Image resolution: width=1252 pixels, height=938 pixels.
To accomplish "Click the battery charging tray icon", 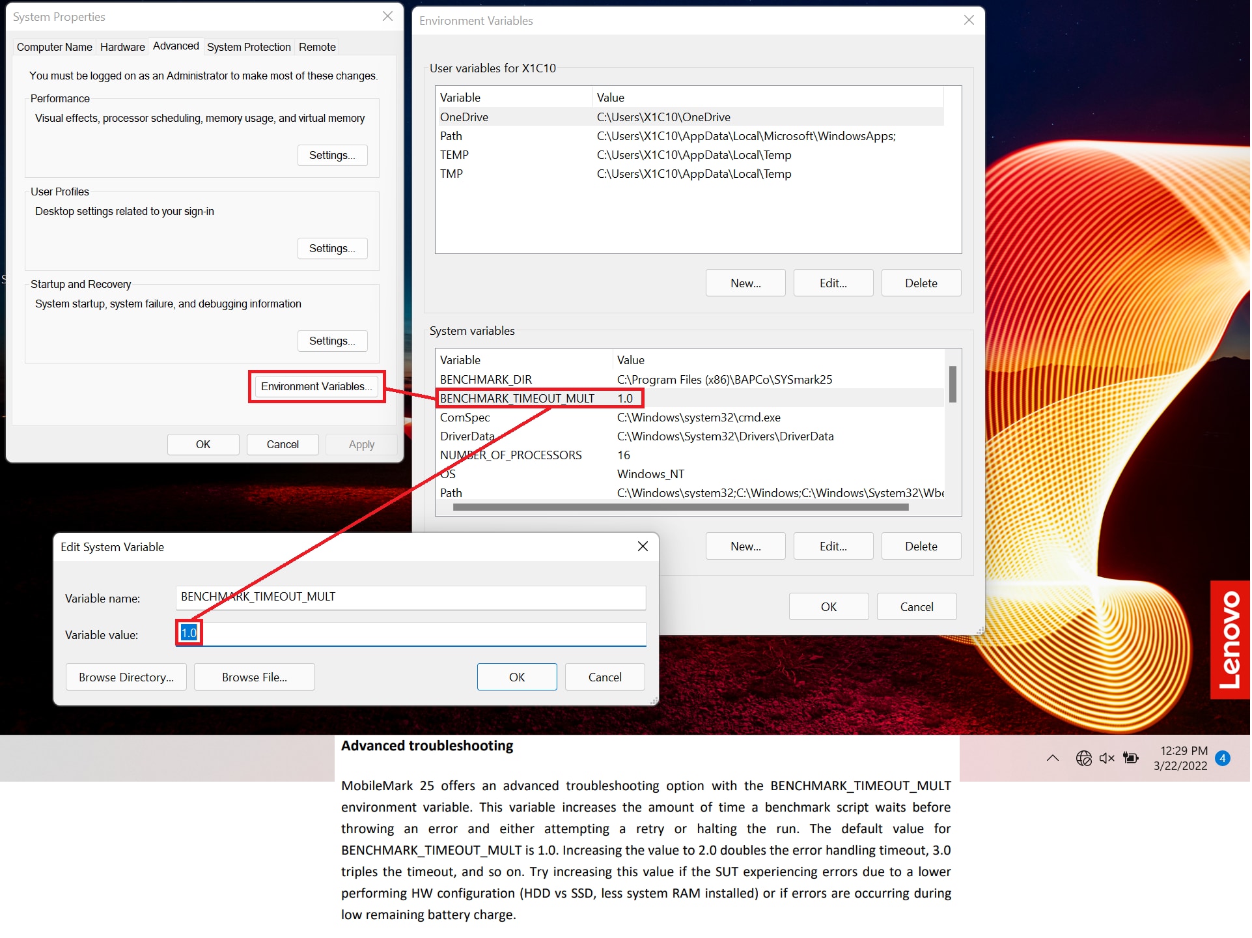I will tap(1132, 758).
